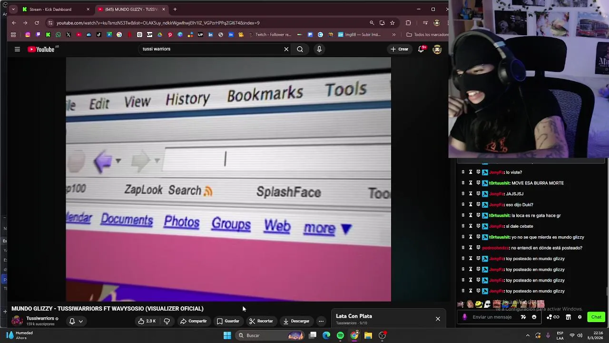Open the Chrome extensions puzzle icon
Image resolution: width=609 pixels, height=343 pixels.
point(408,23)
